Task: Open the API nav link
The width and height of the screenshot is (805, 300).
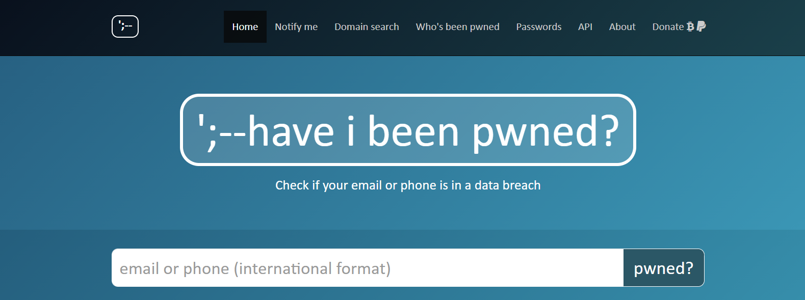Action: tap(585, 26)
